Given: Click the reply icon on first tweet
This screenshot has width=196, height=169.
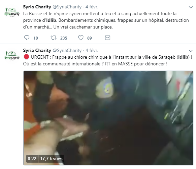Looking at the screenshot, I should pos(27,38).
